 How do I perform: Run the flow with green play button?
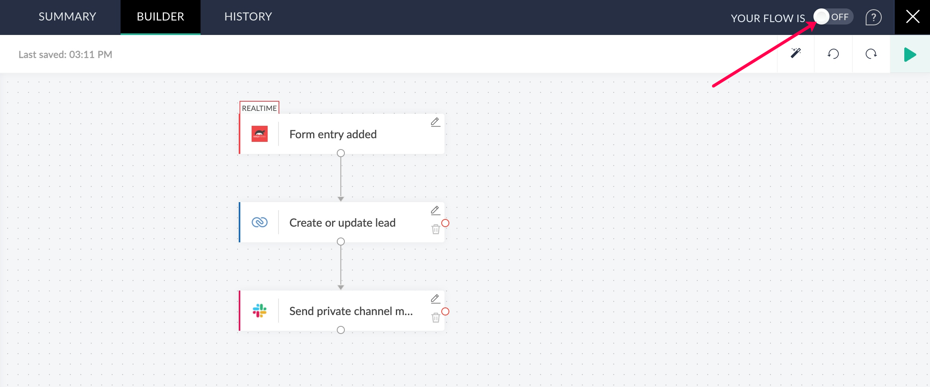[x=910, y=54]
